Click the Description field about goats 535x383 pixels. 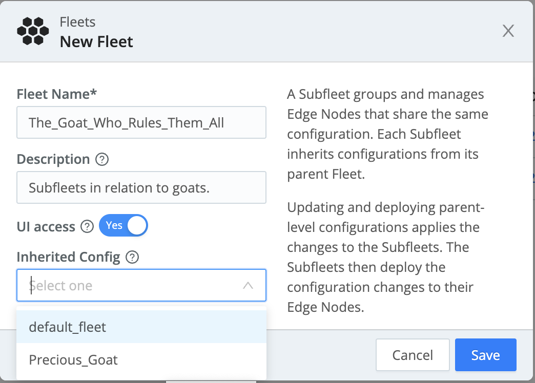coord(141,187)
